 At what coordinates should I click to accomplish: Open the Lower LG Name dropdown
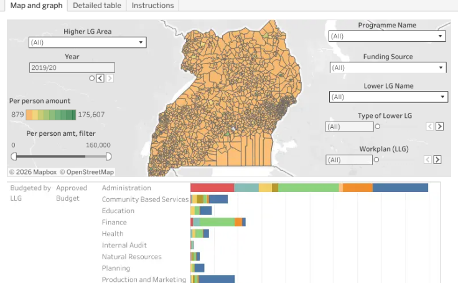coord(388,97)
